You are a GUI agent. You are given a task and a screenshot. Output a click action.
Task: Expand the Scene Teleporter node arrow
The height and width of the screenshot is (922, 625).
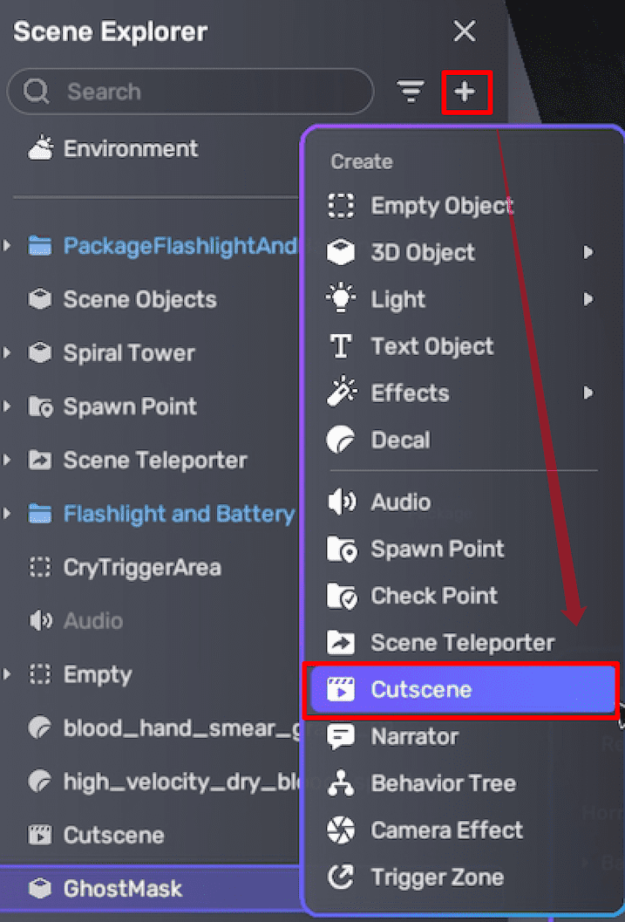tap(8, 461)
